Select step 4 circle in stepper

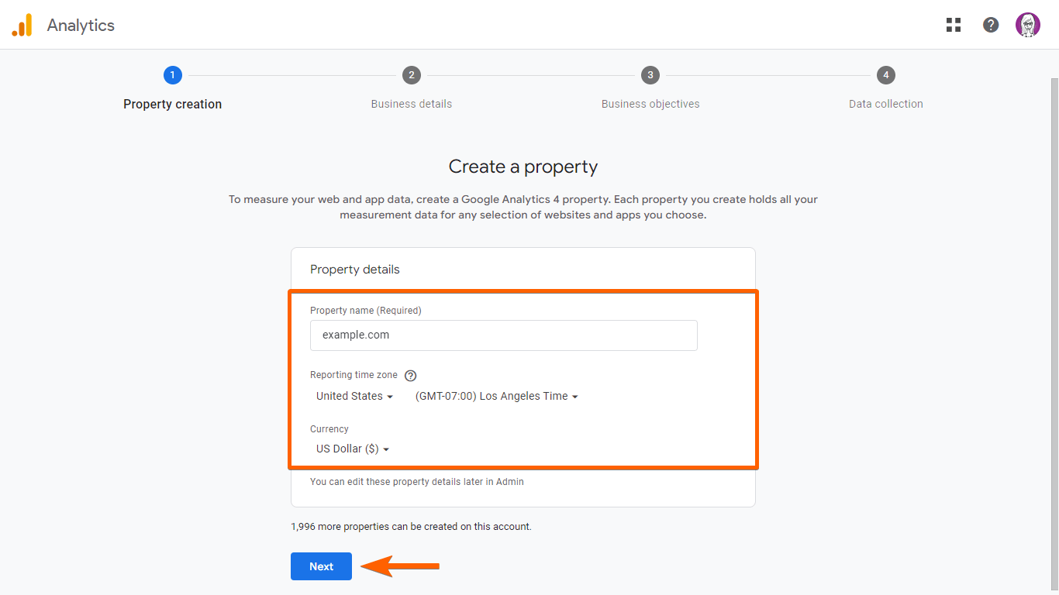tap(886, 75)
